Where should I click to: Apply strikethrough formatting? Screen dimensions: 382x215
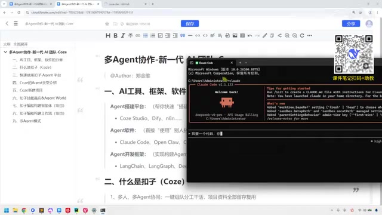coord(130,36)
